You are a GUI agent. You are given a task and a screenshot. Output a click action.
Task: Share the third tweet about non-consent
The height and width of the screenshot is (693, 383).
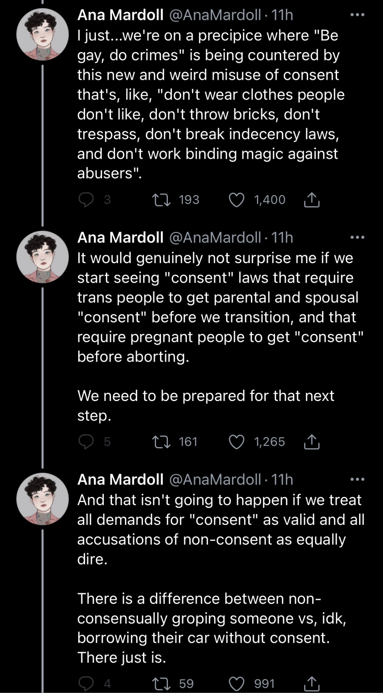(312, 683)
